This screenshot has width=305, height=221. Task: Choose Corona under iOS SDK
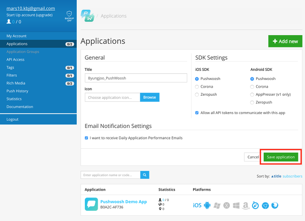pos(197,87)
